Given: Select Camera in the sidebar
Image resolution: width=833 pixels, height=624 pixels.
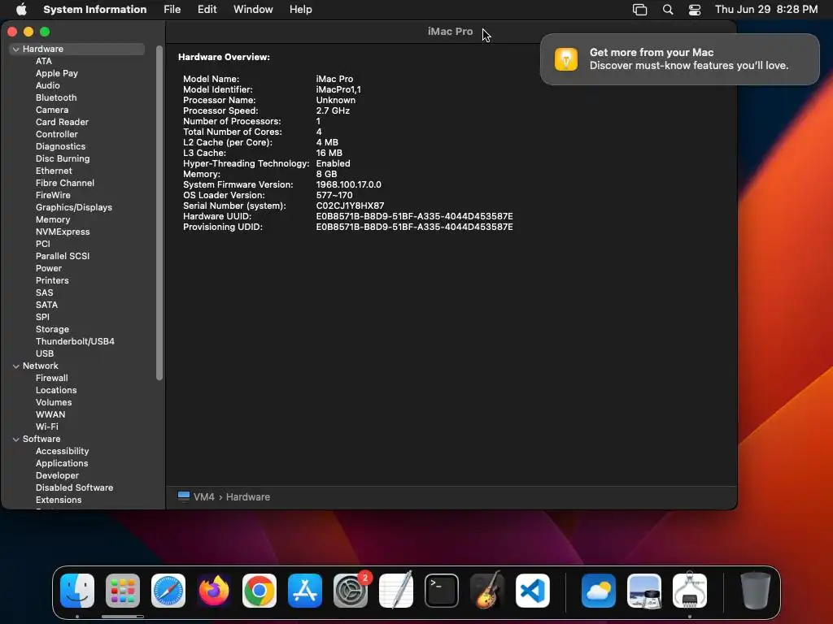Looking at the screenshot, I should pyautogui.click(x=52, y=110).
